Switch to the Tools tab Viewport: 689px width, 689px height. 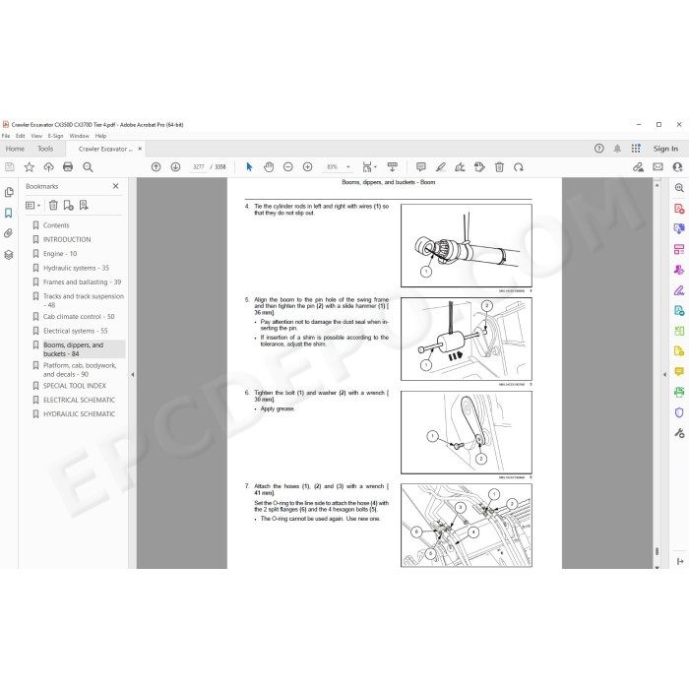(x=45, y=149)
